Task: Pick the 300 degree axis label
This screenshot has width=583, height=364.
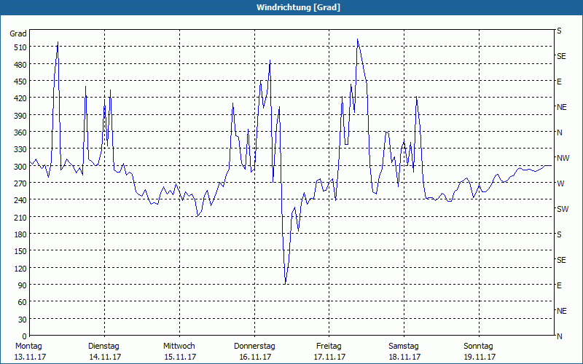Action: [20, 167]
